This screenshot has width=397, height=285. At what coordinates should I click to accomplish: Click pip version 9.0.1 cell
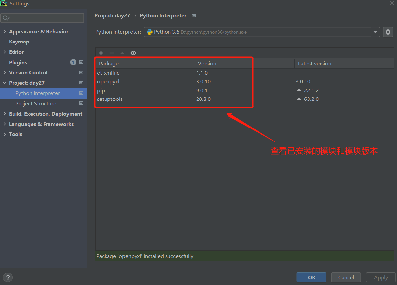[x=202, y=90]
